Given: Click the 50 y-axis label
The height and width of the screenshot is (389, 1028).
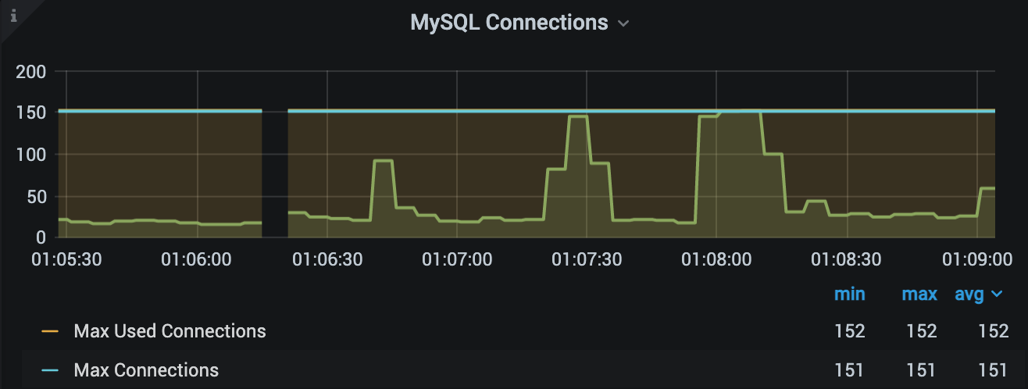Looking at the screenshot, I should coord(36,196).
